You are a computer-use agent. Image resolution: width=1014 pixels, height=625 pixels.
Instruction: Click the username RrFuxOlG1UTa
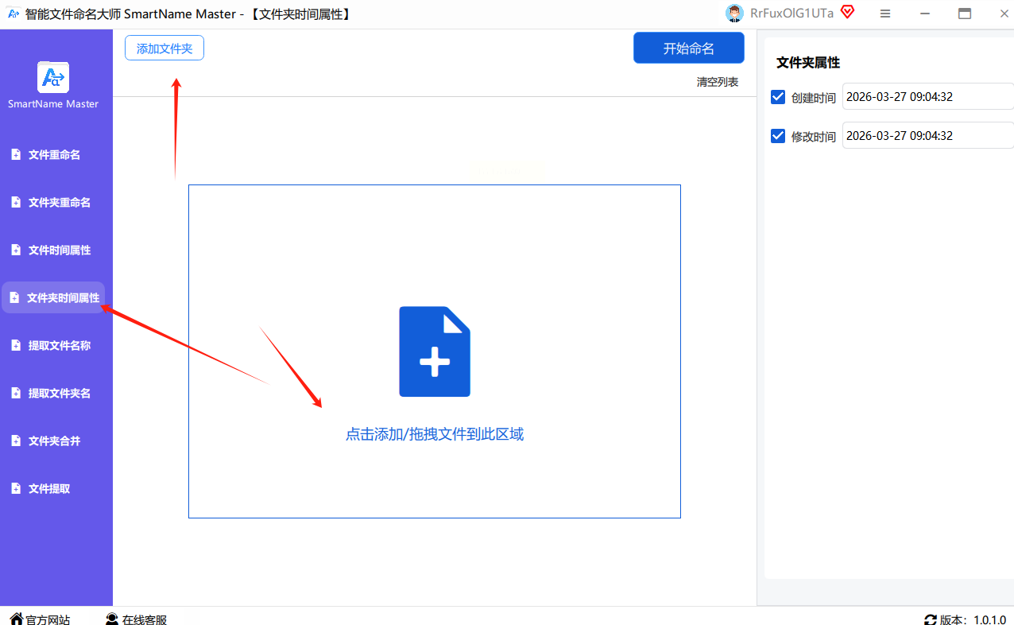tap(791, 13)
